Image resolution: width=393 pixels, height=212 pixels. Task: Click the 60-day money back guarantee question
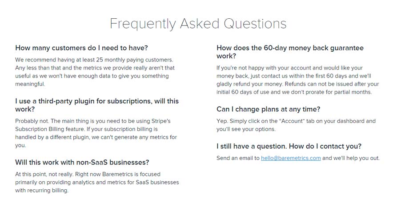click(x=290, y=52)
